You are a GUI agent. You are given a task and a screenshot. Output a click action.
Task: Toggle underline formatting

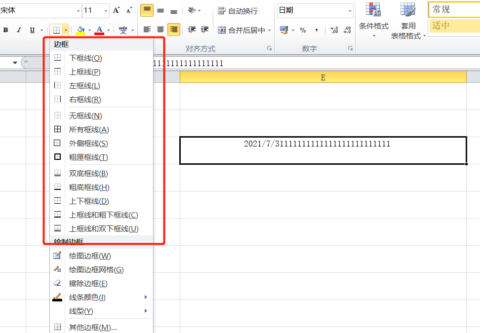coord(32,30)
